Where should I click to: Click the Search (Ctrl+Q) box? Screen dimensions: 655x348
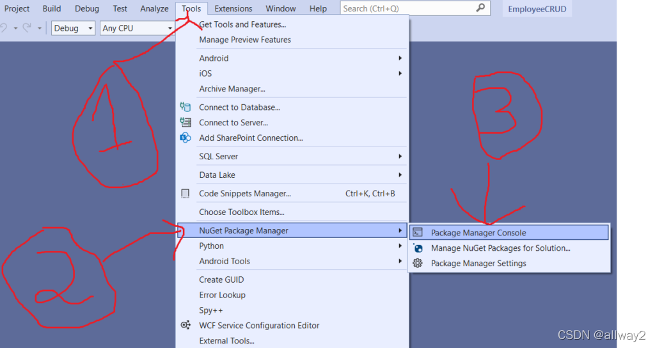coord(414,8)
